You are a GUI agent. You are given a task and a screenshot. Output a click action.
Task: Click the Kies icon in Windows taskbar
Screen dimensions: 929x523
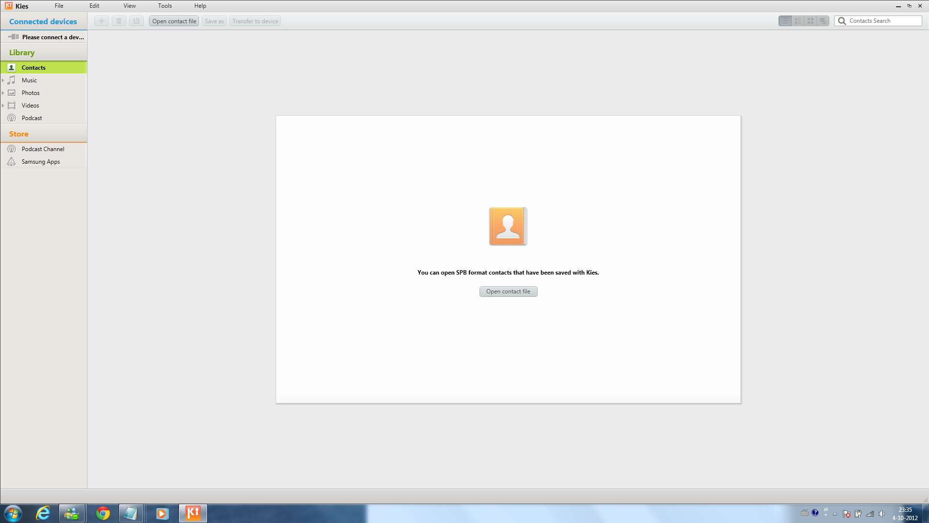pos(193,513)
